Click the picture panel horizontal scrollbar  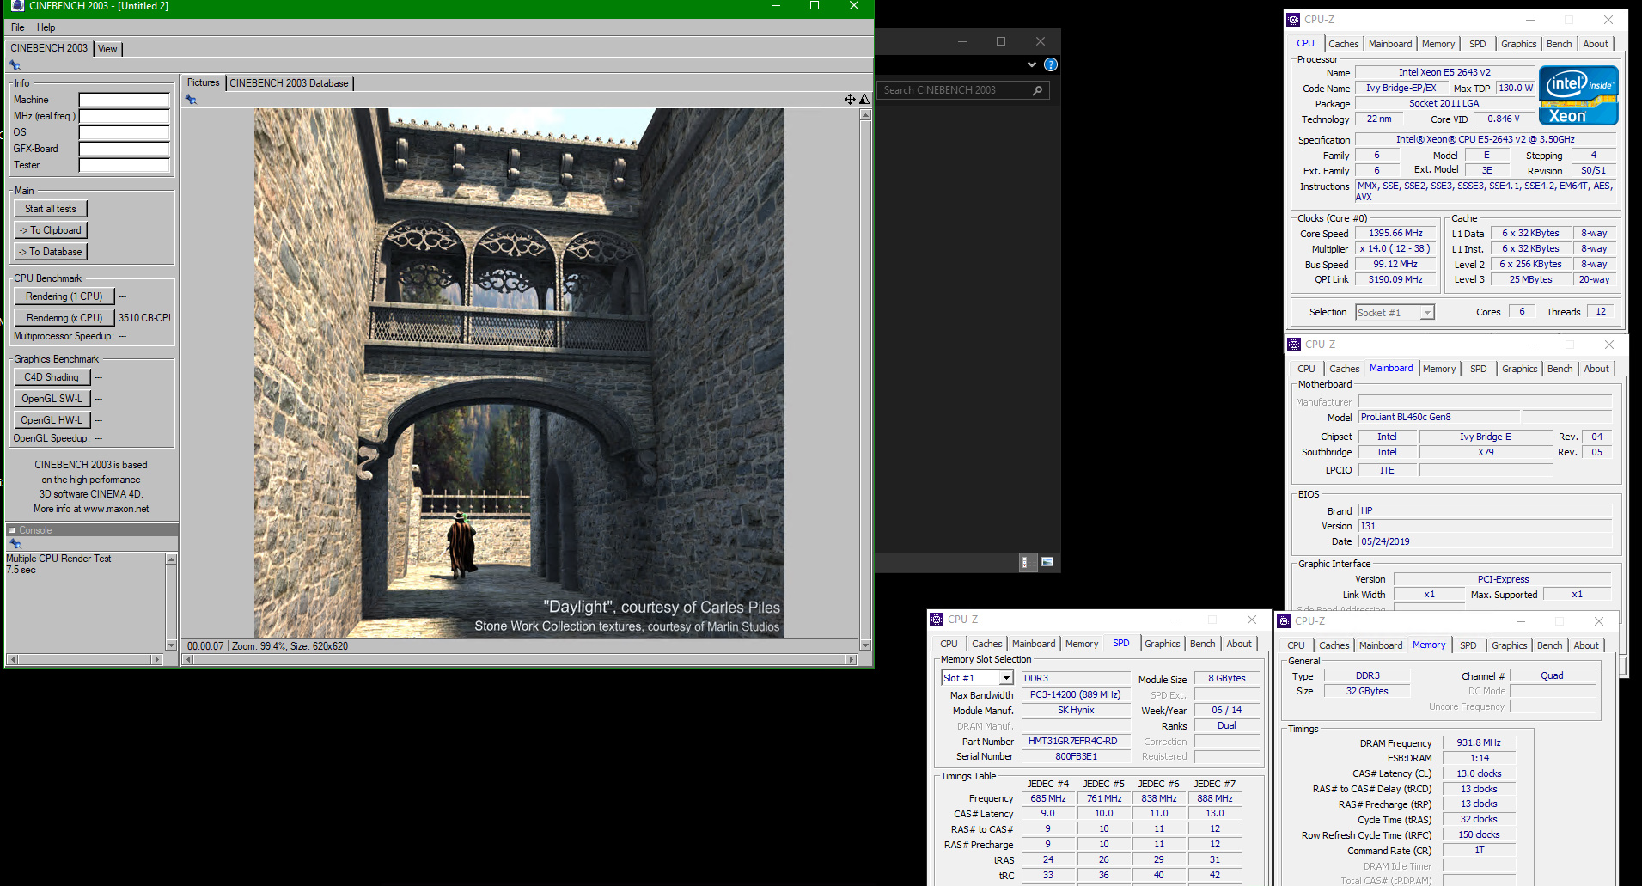point(520,660)
